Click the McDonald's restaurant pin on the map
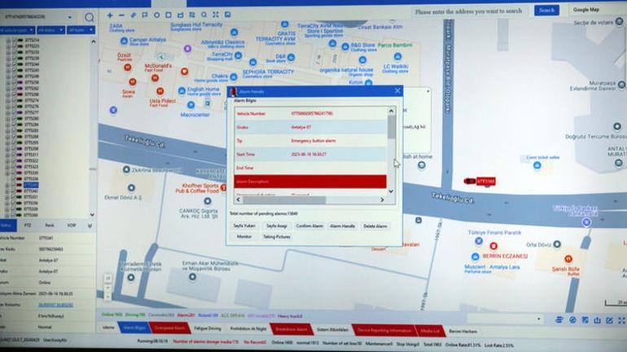Image resolution: width=627 pixels, height=352 pixels. pyautogui.click(x=156, y=78)
